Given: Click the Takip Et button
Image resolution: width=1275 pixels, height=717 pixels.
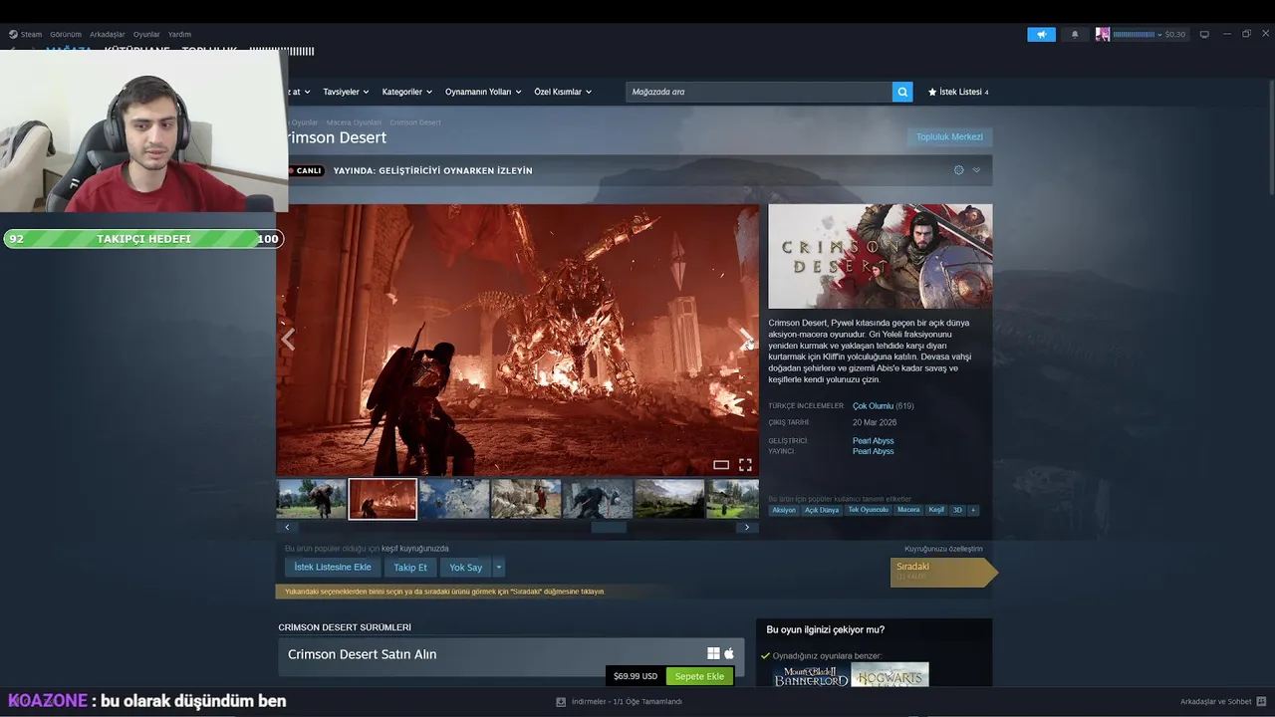Looking at the screenshot, I should [410, 568].
